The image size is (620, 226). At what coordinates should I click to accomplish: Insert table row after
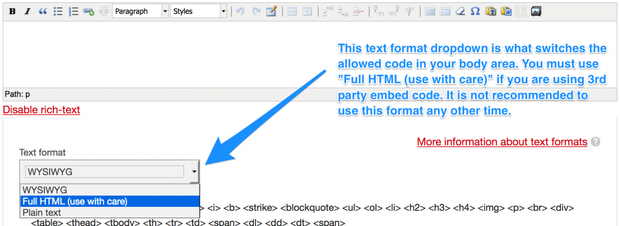pyautogui.click(x=342, y=11)
